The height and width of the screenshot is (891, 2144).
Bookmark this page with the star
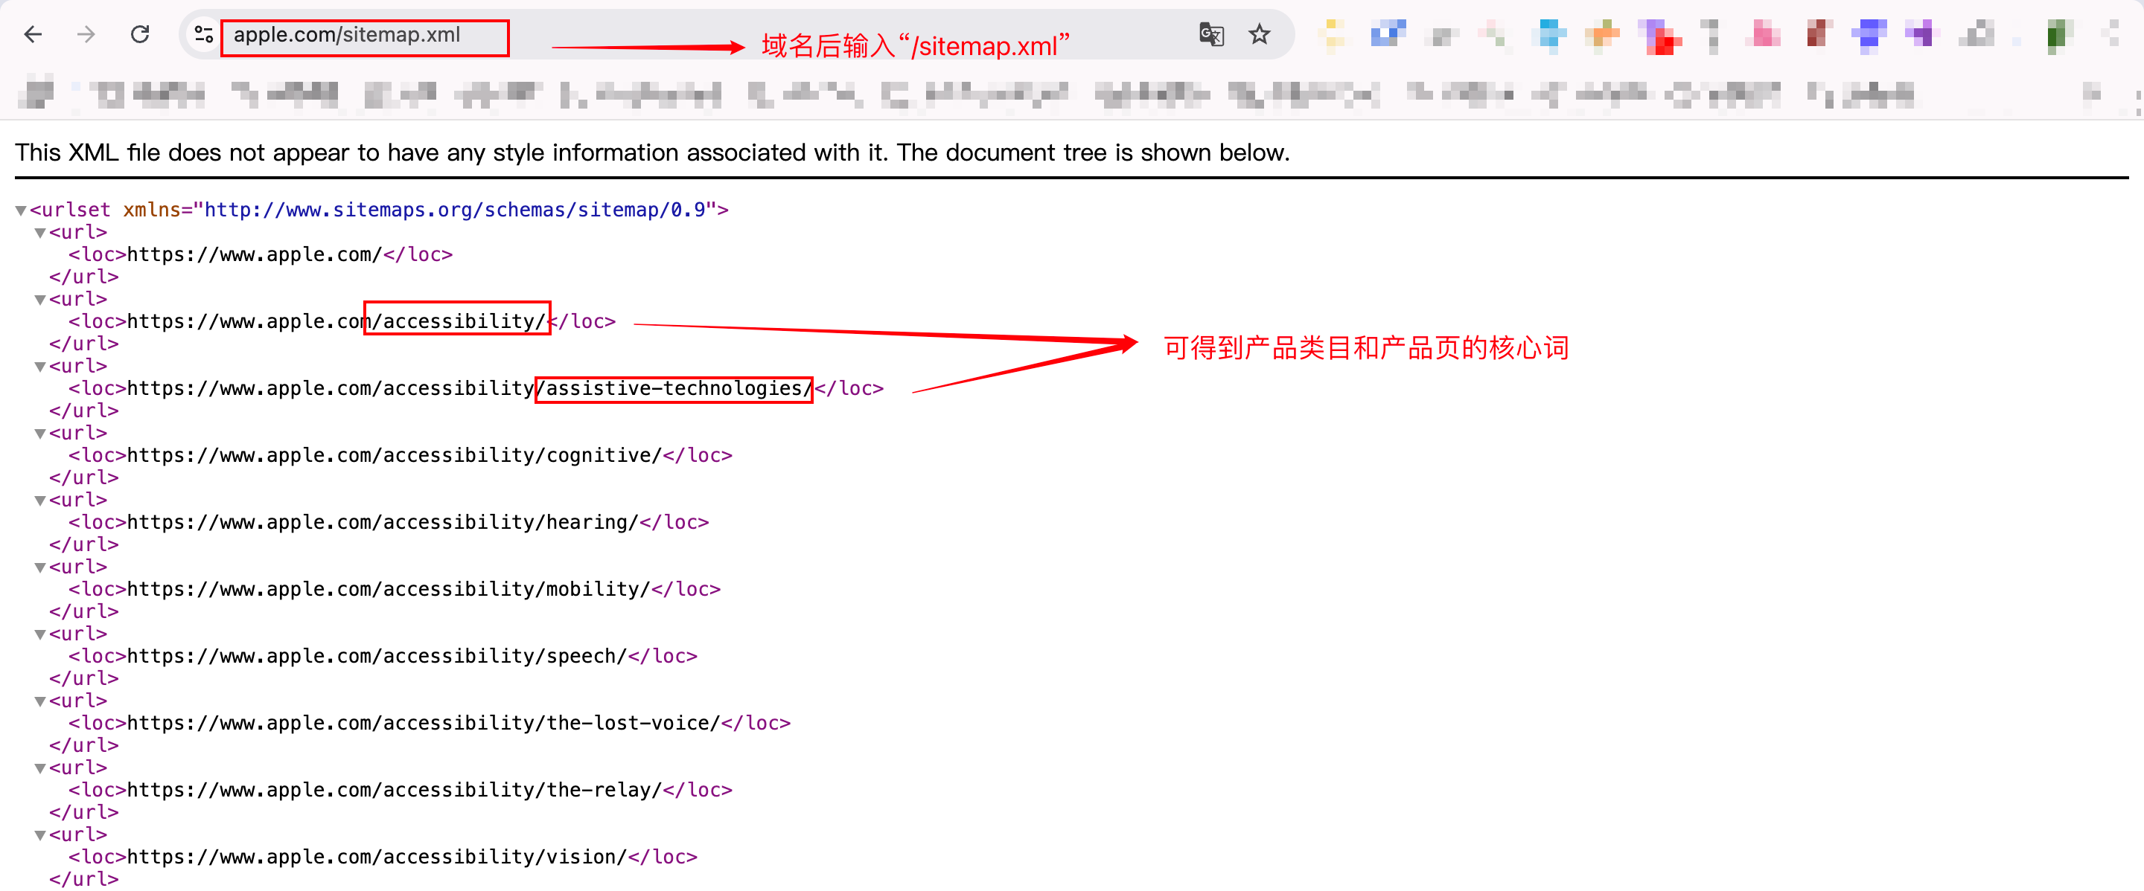pos(1260,35)
